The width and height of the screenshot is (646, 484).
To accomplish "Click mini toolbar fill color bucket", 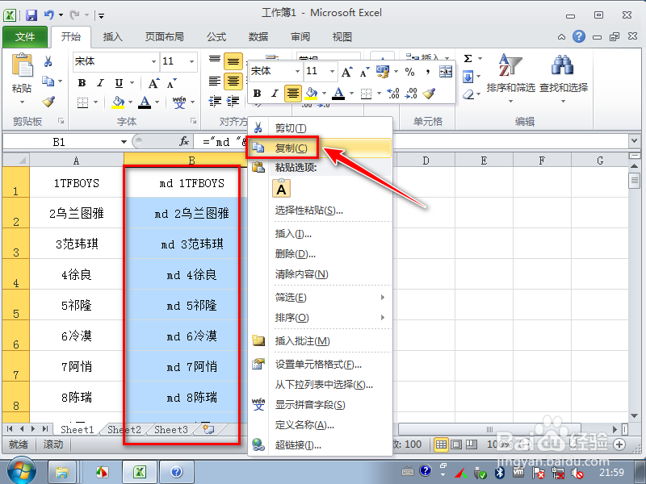I will 312,94.
